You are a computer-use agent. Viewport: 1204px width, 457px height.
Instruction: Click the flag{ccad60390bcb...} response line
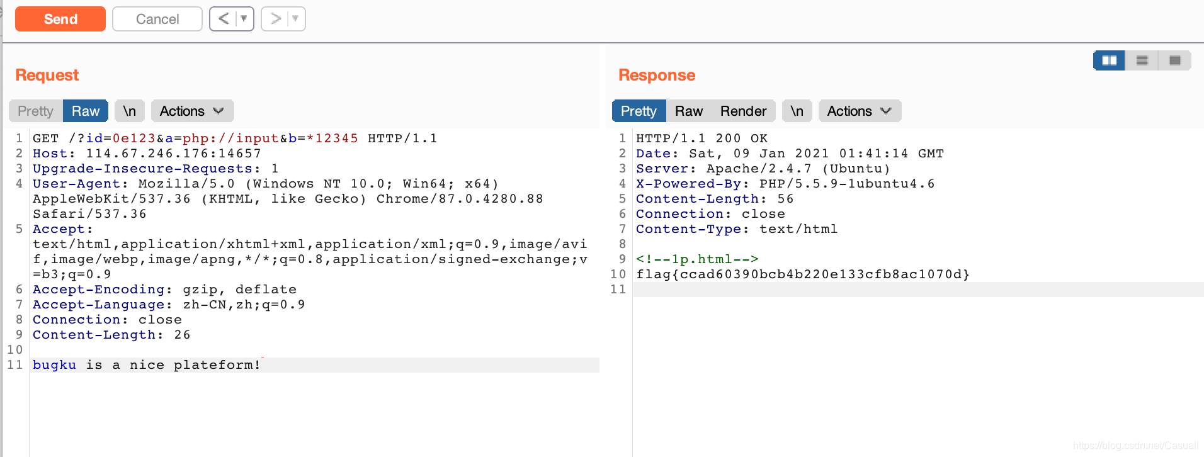pos(803,274)
